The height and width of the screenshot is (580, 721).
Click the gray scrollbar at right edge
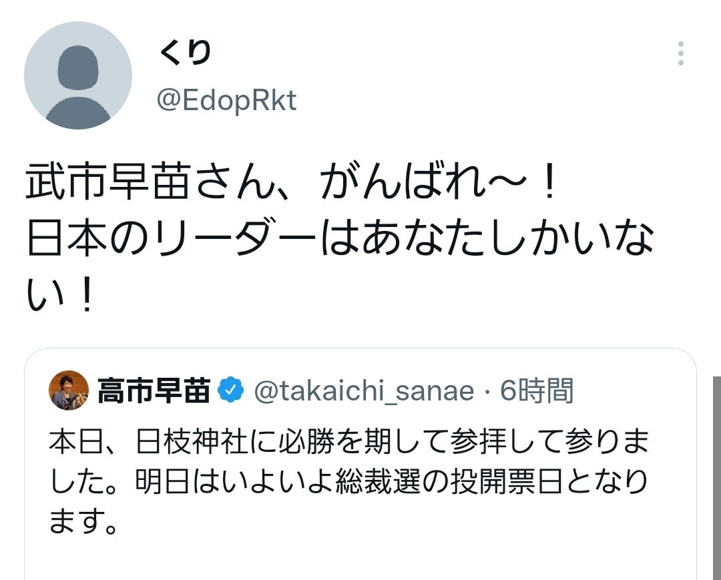[716, 477]
